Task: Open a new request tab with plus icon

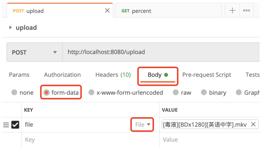Action: (232, 11)
